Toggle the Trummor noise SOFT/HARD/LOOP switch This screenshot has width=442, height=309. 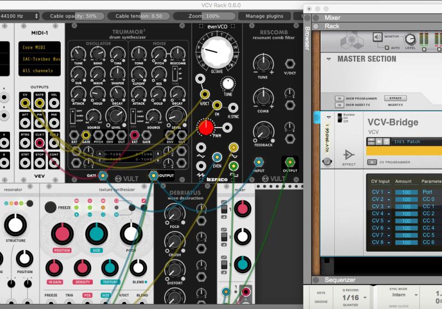click(133, 116)
